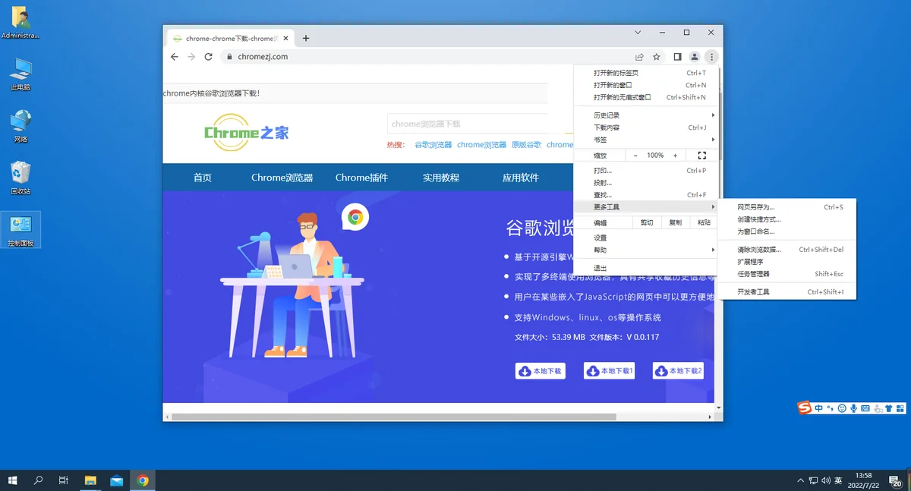Click the 本地下载1 download button
Viewport: 911px width, 491px height.
(609, 371)
